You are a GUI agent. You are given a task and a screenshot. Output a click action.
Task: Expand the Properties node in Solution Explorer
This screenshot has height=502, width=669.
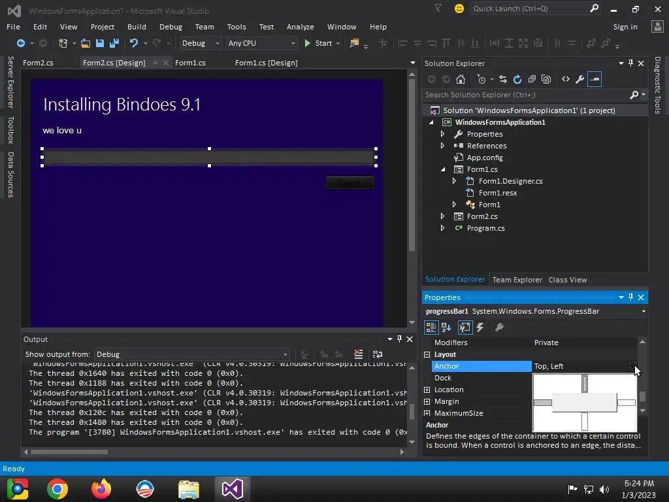442,134
